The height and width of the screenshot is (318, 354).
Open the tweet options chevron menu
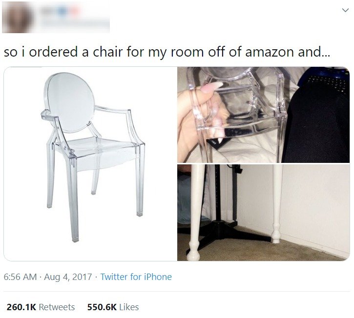click(345, 10)
